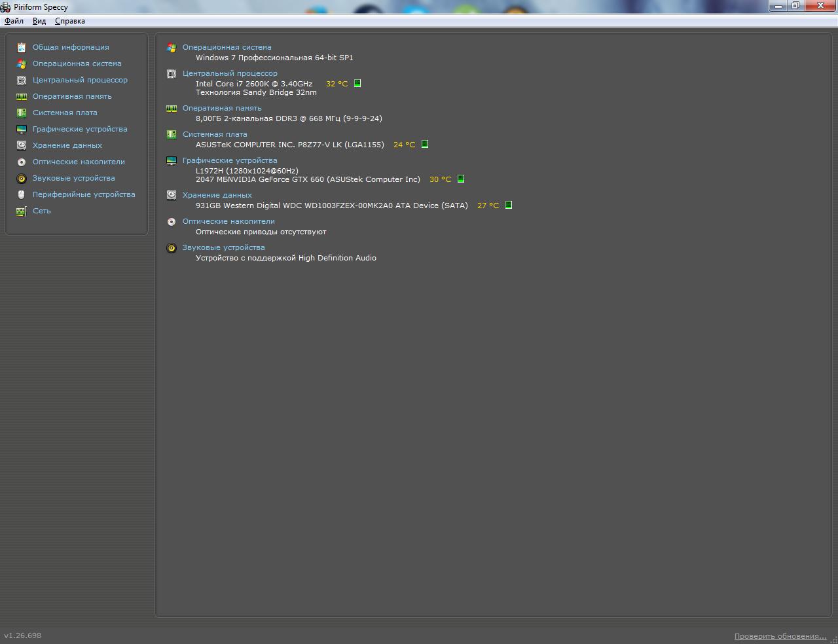838x644 pixels.
Task: Click the clipboard icon beside Общая информация
Action: (22, 47)
